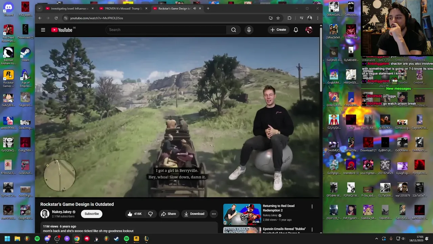Open a new Chrome tab

pyautogui.click(x=208, y=8)
